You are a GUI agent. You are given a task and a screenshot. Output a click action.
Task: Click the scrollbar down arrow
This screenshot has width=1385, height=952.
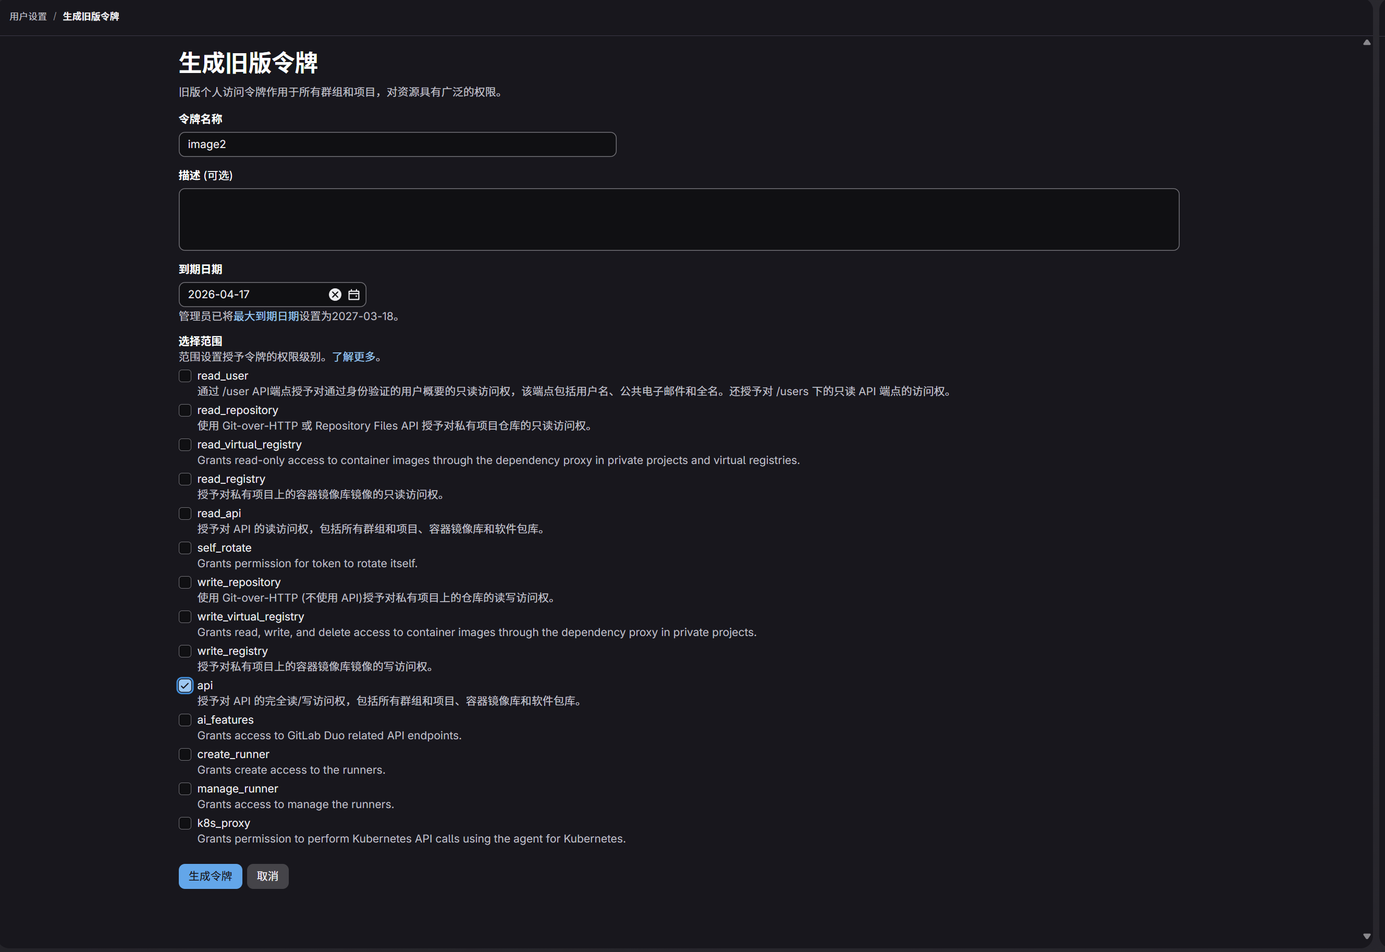(x=1367, y=936)
